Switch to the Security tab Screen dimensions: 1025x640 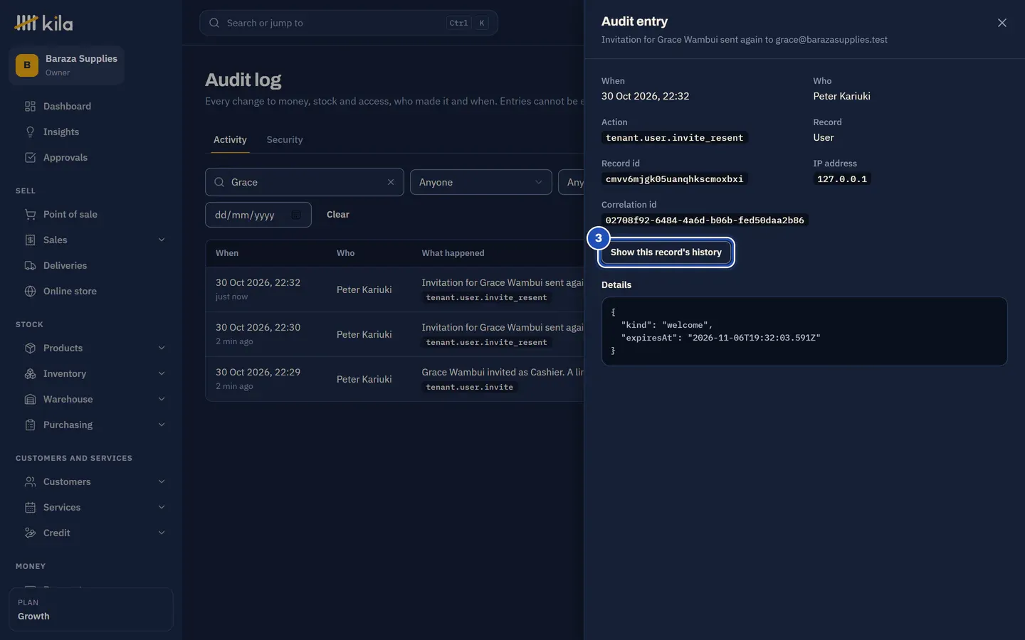[285, 140]
